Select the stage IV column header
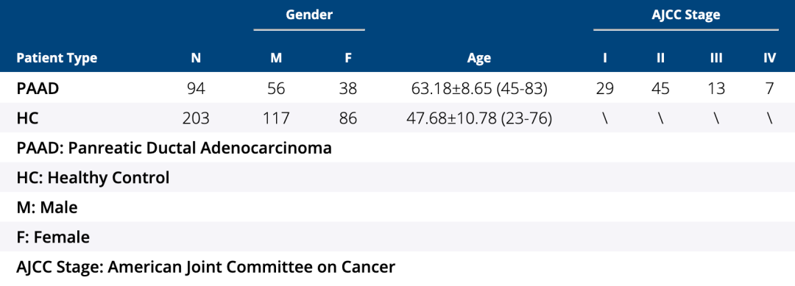This screenshot has height=286, width=795. click(770, 59)
